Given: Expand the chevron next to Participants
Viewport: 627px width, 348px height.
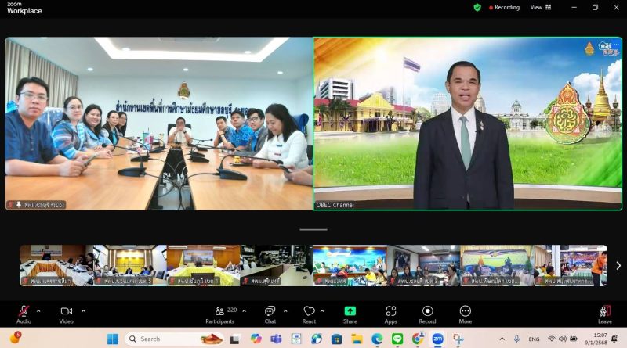Looking at the screenshot, I should (x=245, y=310).
